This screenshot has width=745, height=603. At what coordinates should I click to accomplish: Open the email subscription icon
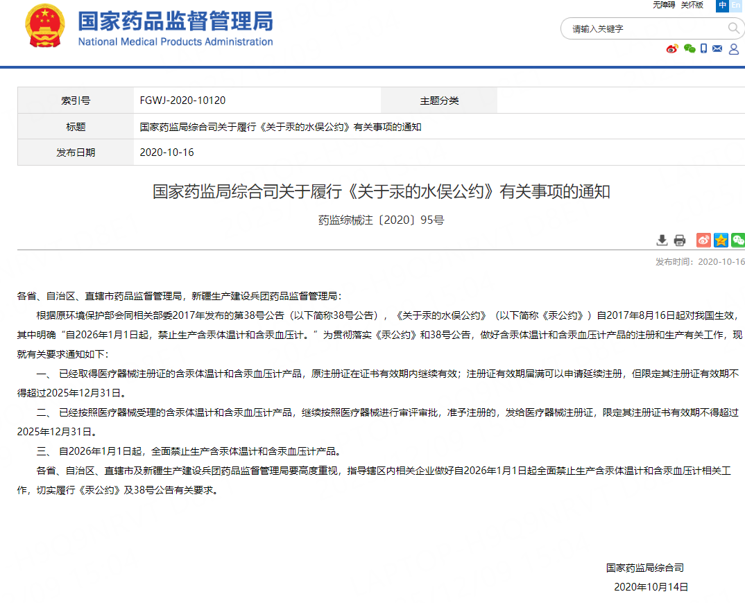coord(717,49)
